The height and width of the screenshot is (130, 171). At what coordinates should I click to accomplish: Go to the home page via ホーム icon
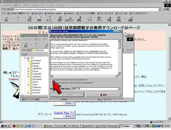pyautogui.click(x=49, y=19)
